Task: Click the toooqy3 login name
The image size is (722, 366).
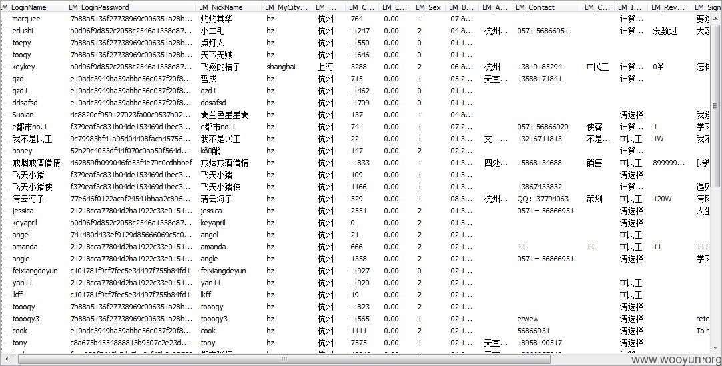Action: click(x=26, y=319)
